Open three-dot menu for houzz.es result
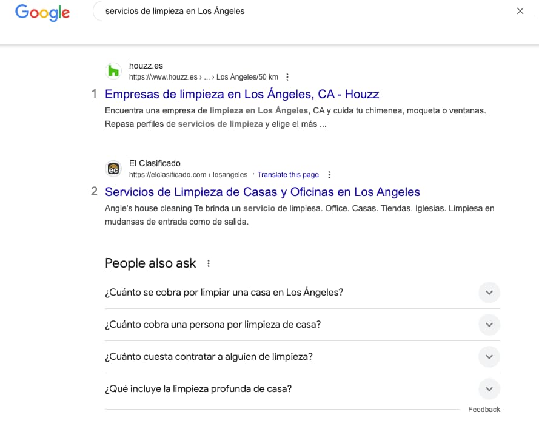Screen dimensions: 539x423 coord(287,77)
